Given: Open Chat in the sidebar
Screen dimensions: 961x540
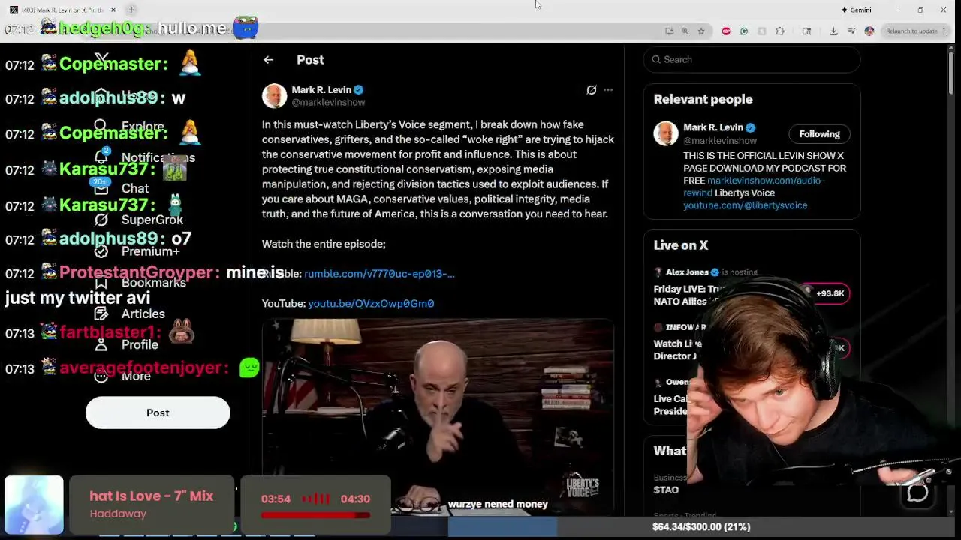Looking at the screenshot, I should point(122,188).
